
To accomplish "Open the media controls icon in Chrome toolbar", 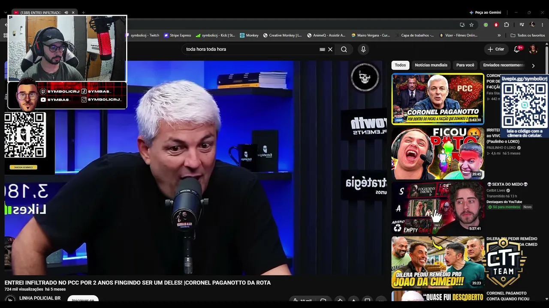I will [522, 25].
